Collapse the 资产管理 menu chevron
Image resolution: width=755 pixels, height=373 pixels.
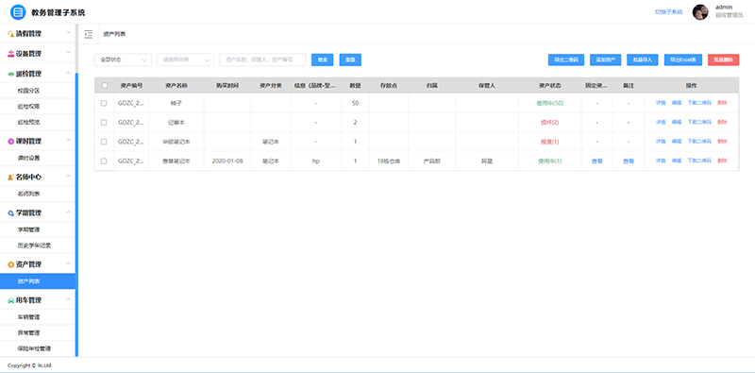click(x=68, y=263)
